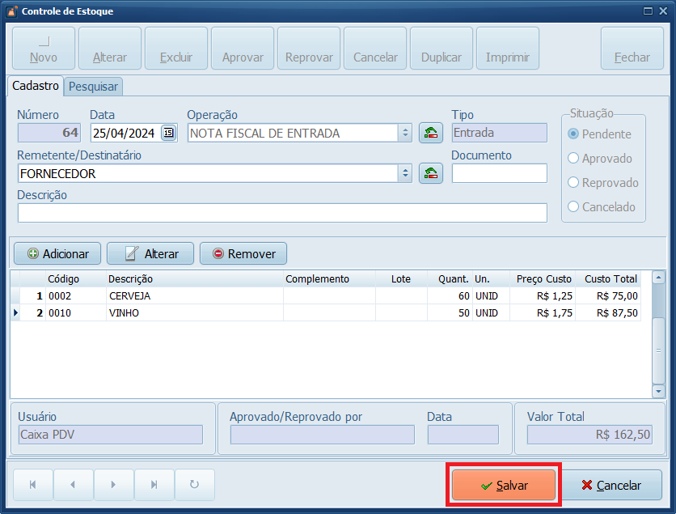This screenshot has height=514, width=676.
Task: Select the VINHO row in the grid
Action: pyautogui.click(x=194, y=312)
